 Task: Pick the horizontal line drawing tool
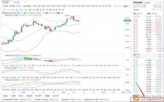pyautogui.click(x=8, y=10)
